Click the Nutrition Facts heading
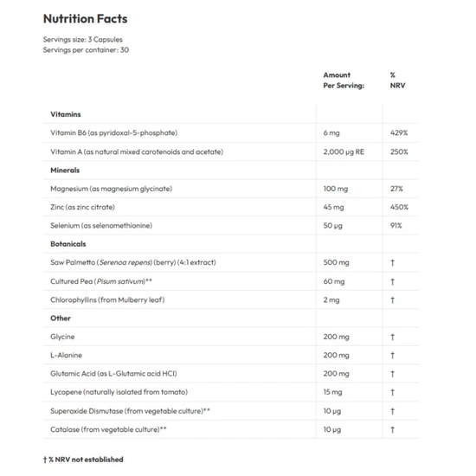 point(86,19)
